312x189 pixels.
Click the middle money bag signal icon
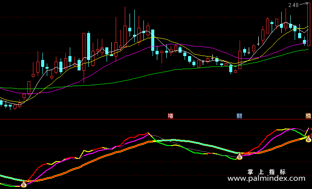239,156
